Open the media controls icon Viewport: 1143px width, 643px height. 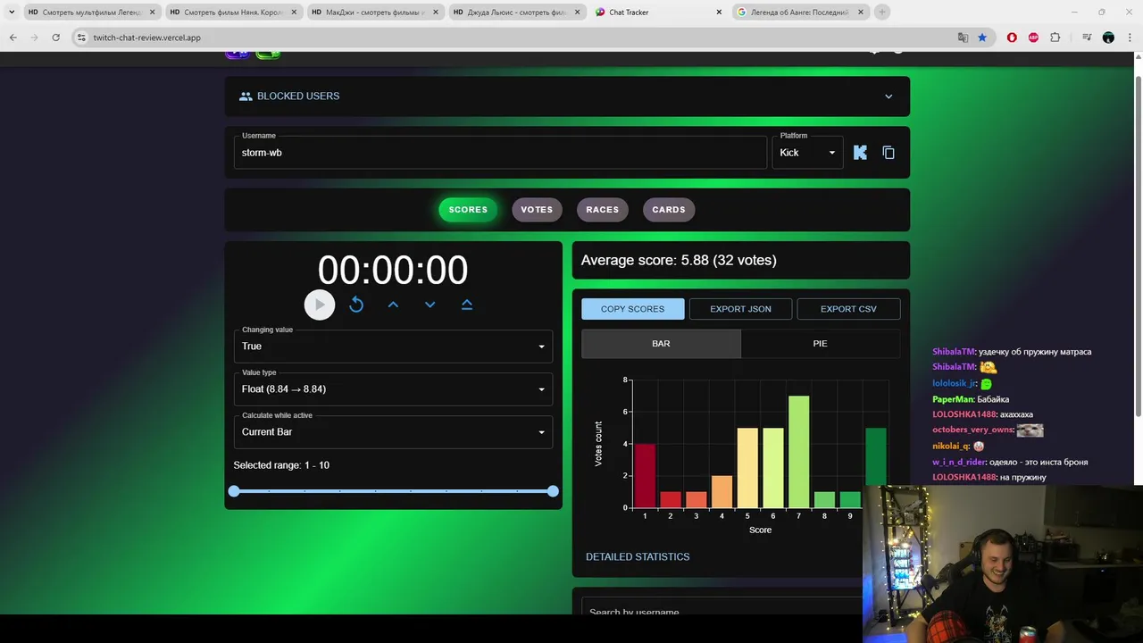[1087, 38]
